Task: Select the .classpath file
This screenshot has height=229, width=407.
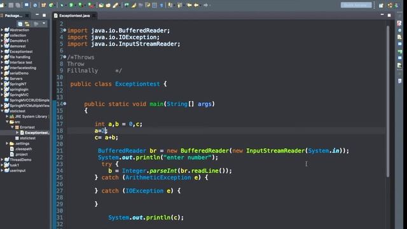Action: pyautogui.click(x=24, y=149)
